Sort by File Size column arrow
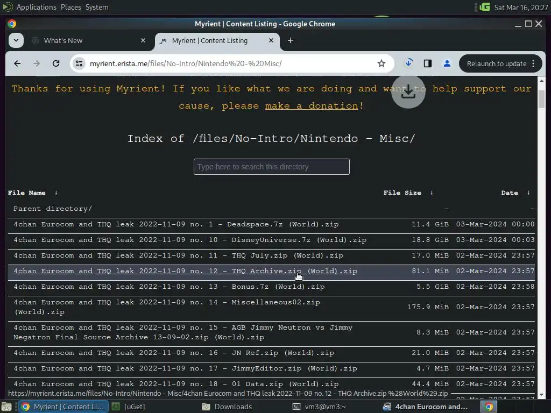Viewport: 551px width, 413px height. [432, 193]
